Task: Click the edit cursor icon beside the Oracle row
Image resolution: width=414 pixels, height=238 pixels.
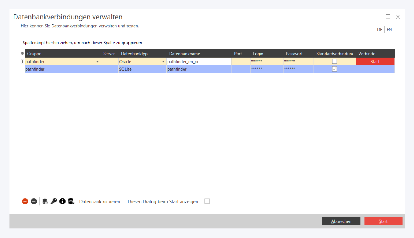Action: click(x=22, y=61)
